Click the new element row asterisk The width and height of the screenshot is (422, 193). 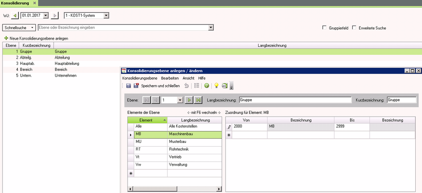(131, 173)
